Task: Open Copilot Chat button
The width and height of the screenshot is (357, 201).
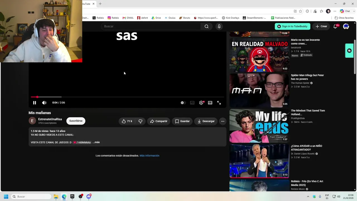Action: tap(345, 11)
